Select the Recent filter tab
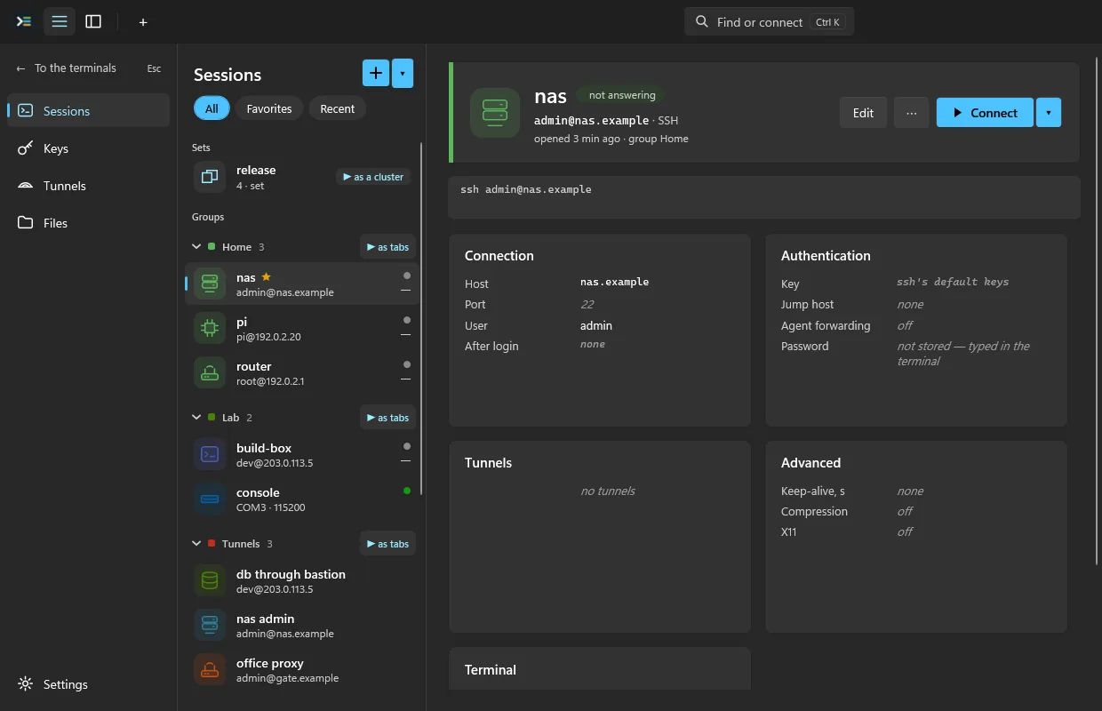 (x=338, y=108)
